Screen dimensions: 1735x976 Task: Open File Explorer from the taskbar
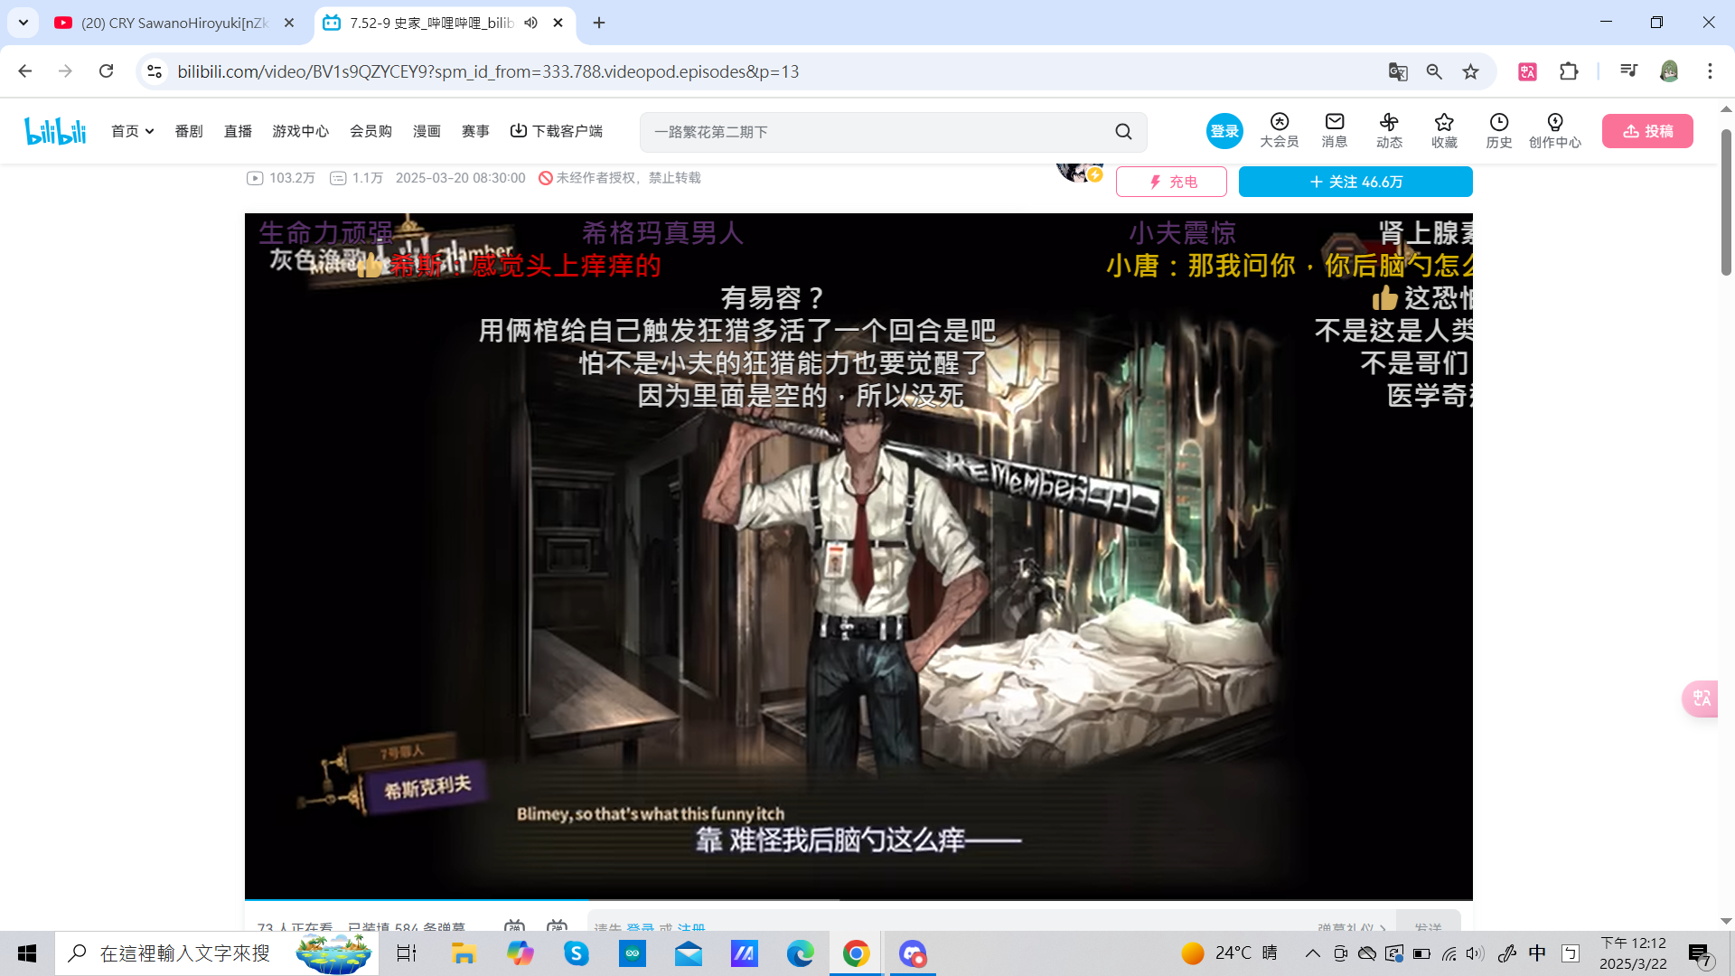coord(464,953)
